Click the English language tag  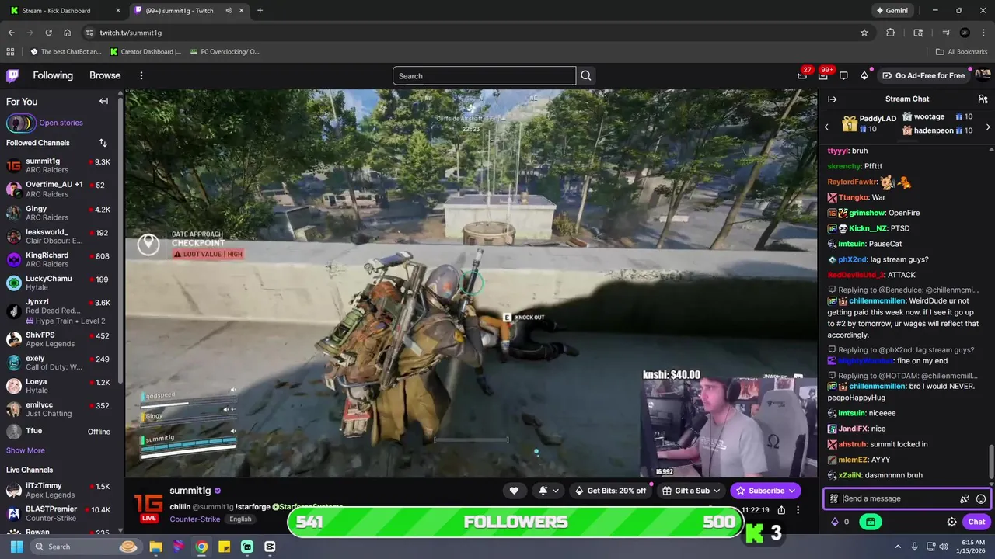coord(240,519)
